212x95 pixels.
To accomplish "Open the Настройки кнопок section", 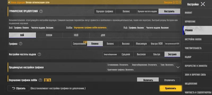I will 197,39.
